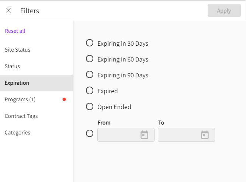This screenshot has width=246, height=182.
Task: Click the Reset all link
Action: click(x=15, y=31)
